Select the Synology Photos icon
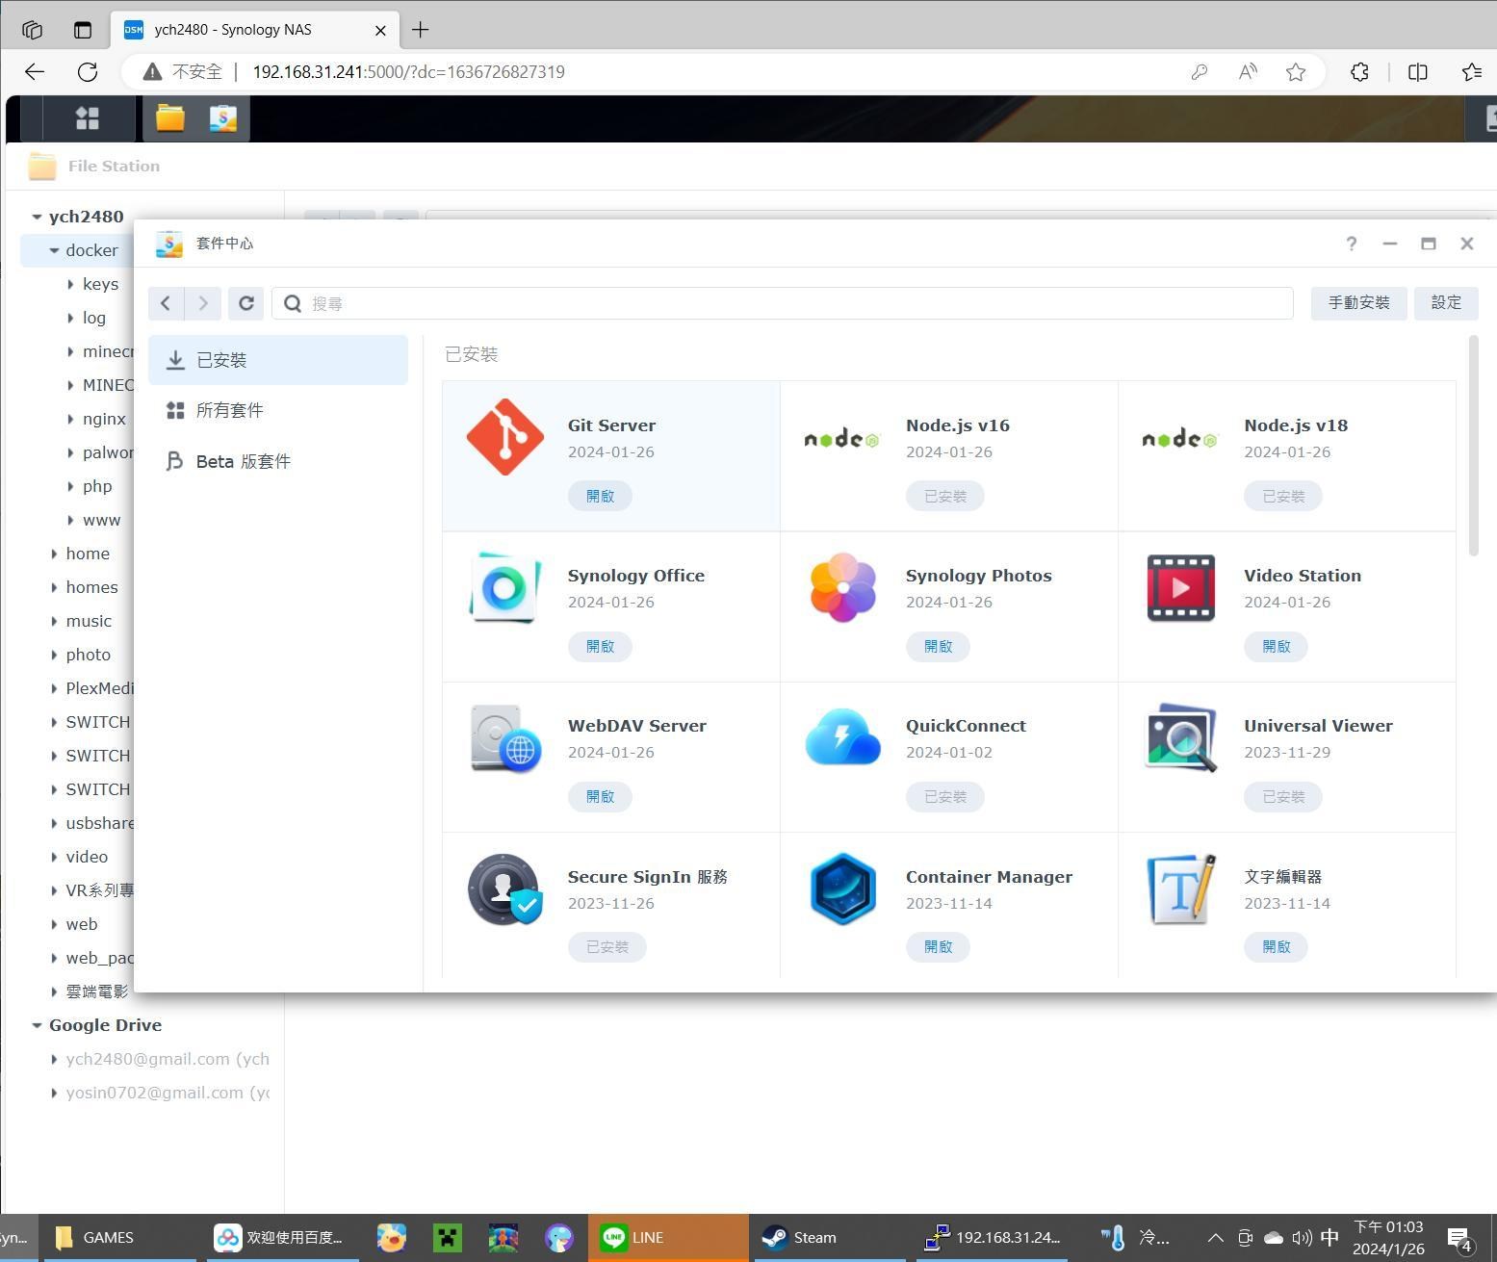The image size is (1497, 1262). [842, 587]
